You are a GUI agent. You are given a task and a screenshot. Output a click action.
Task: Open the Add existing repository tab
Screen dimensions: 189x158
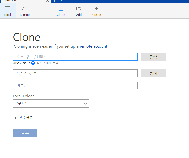tap(79, 11)
